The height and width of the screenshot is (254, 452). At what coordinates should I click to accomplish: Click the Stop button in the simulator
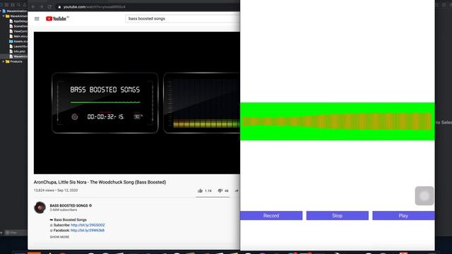tap(338, 216)
